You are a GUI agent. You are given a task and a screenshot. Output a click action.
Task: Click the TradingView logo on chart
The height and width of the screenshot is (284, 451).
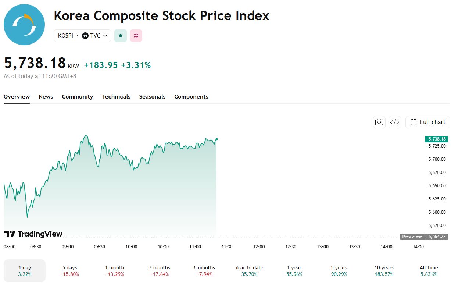33,234
